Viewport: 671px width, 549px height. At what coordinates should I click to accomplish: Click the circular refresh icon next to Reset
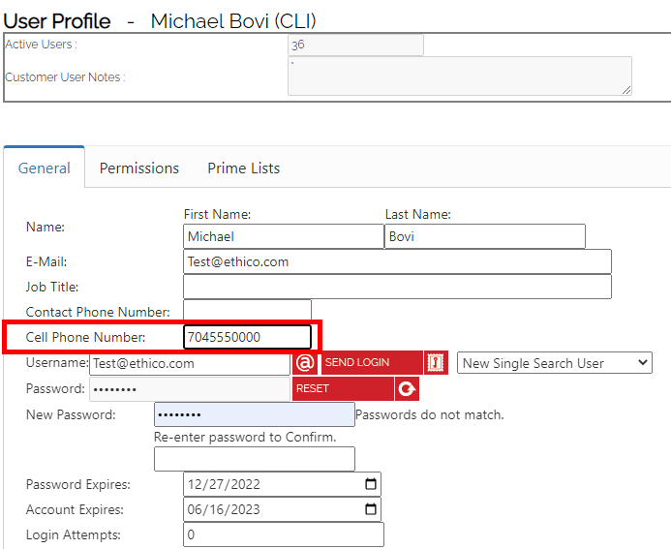407,388
